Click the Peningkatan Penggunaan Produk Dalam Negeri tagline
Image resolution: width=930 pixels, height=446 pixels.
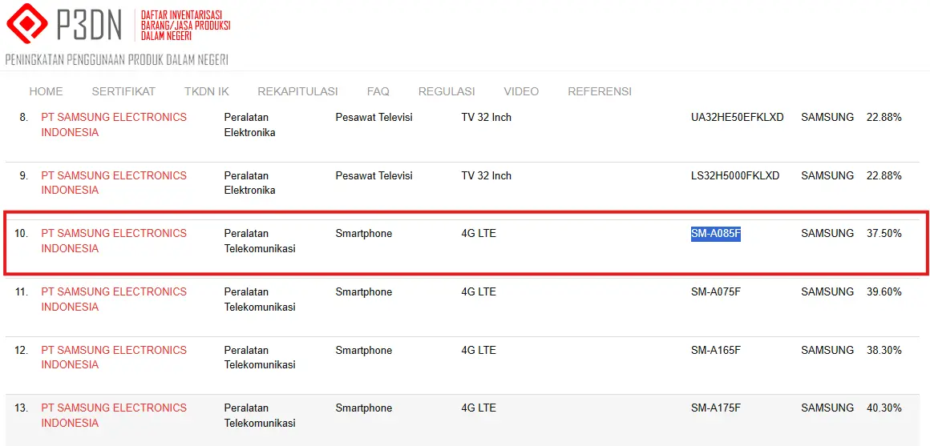coord(117,60)
